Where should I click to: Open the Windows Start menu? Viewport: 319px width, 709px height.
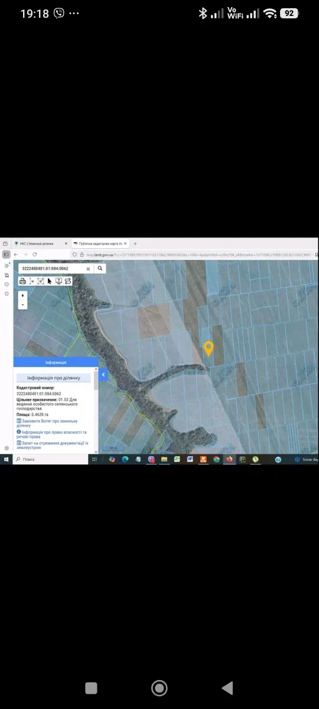coord(6,459)
